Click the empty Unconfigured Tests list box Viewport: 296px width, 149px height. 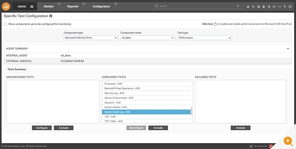(53, 101)
